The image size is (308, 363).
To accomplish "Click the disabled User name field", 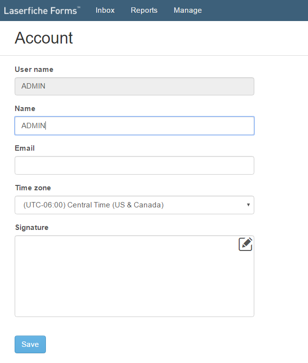I will coord(135,86).
